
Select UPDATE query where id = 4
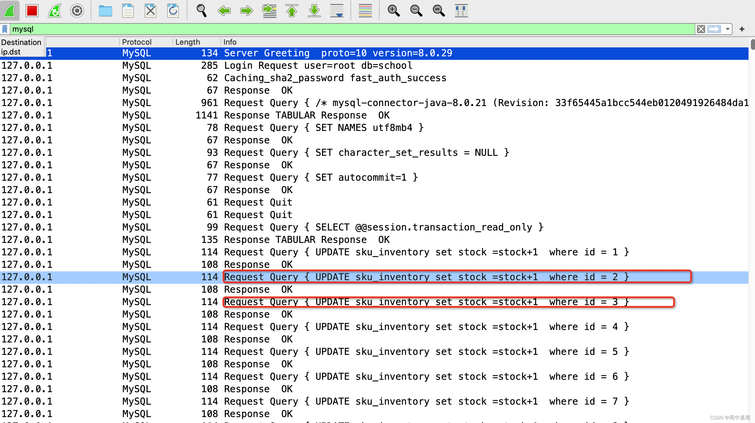[374, 327]
